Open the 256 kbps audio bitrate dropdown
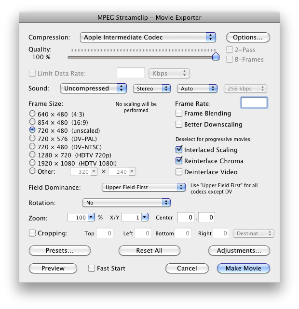Viewport: 299px width, 309px height. 245,89
